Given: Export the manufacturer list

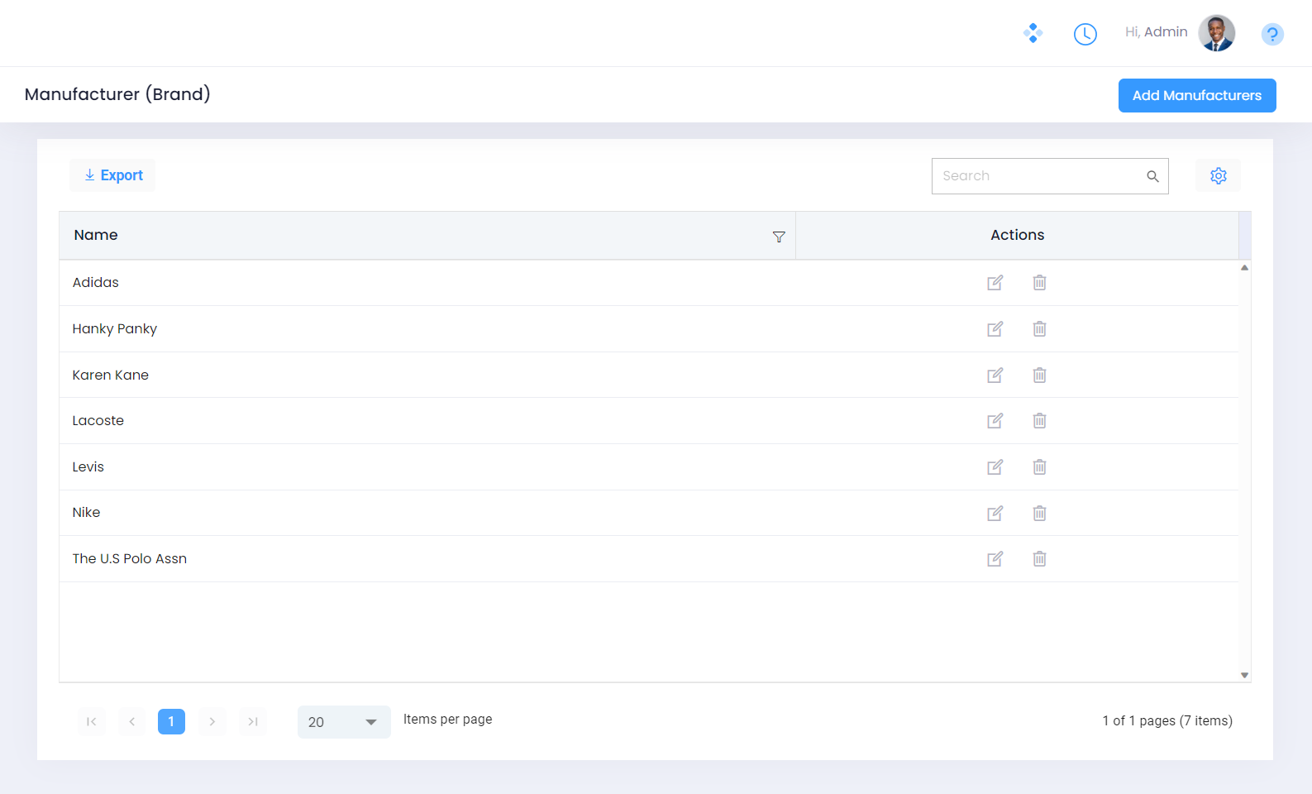Looking at the screenshot, I should pos(113,175).
